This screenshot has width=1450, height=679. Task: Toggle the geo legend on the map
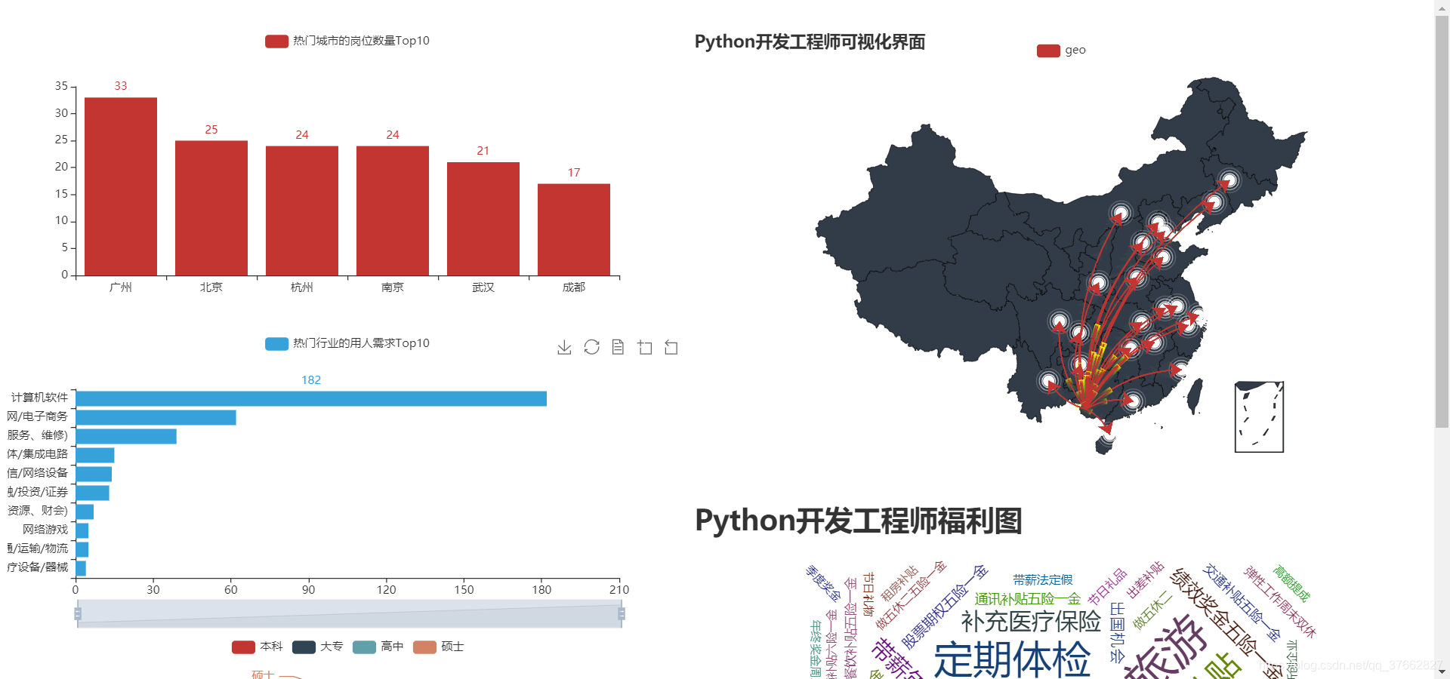pyautogui.click(x=1061, y=51)
